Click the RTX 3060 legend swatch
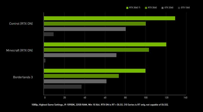Viewport: 203px width, 112px height. tap(146, 8)
